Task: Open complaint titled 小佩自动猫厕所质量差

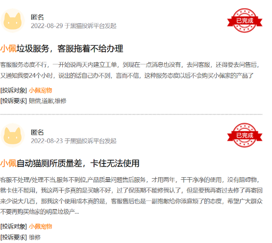Action: tap(70, 163)
